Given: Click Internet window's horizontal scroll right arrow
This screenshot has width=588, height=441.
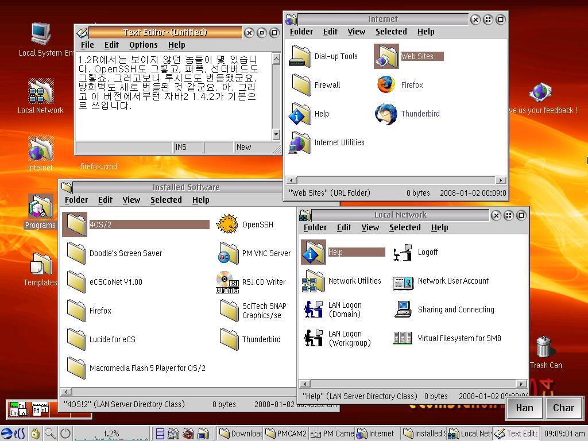Looking at the screenshot, I should coord(501,180).
